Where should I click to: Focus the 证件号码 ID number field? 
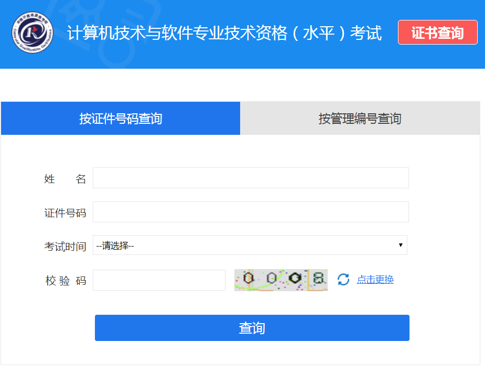pos(251,212)
